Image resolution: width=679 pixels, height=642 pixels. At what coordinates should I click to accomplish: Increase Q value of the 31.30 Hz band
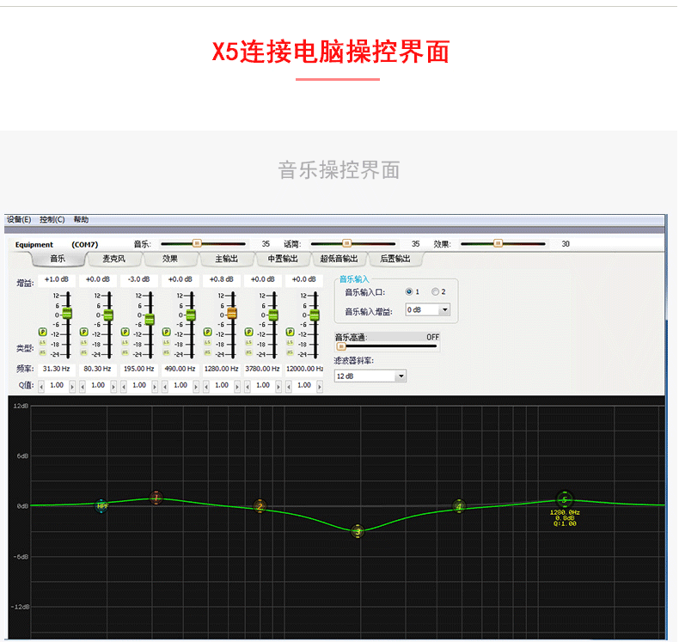[x=72, y=386]
